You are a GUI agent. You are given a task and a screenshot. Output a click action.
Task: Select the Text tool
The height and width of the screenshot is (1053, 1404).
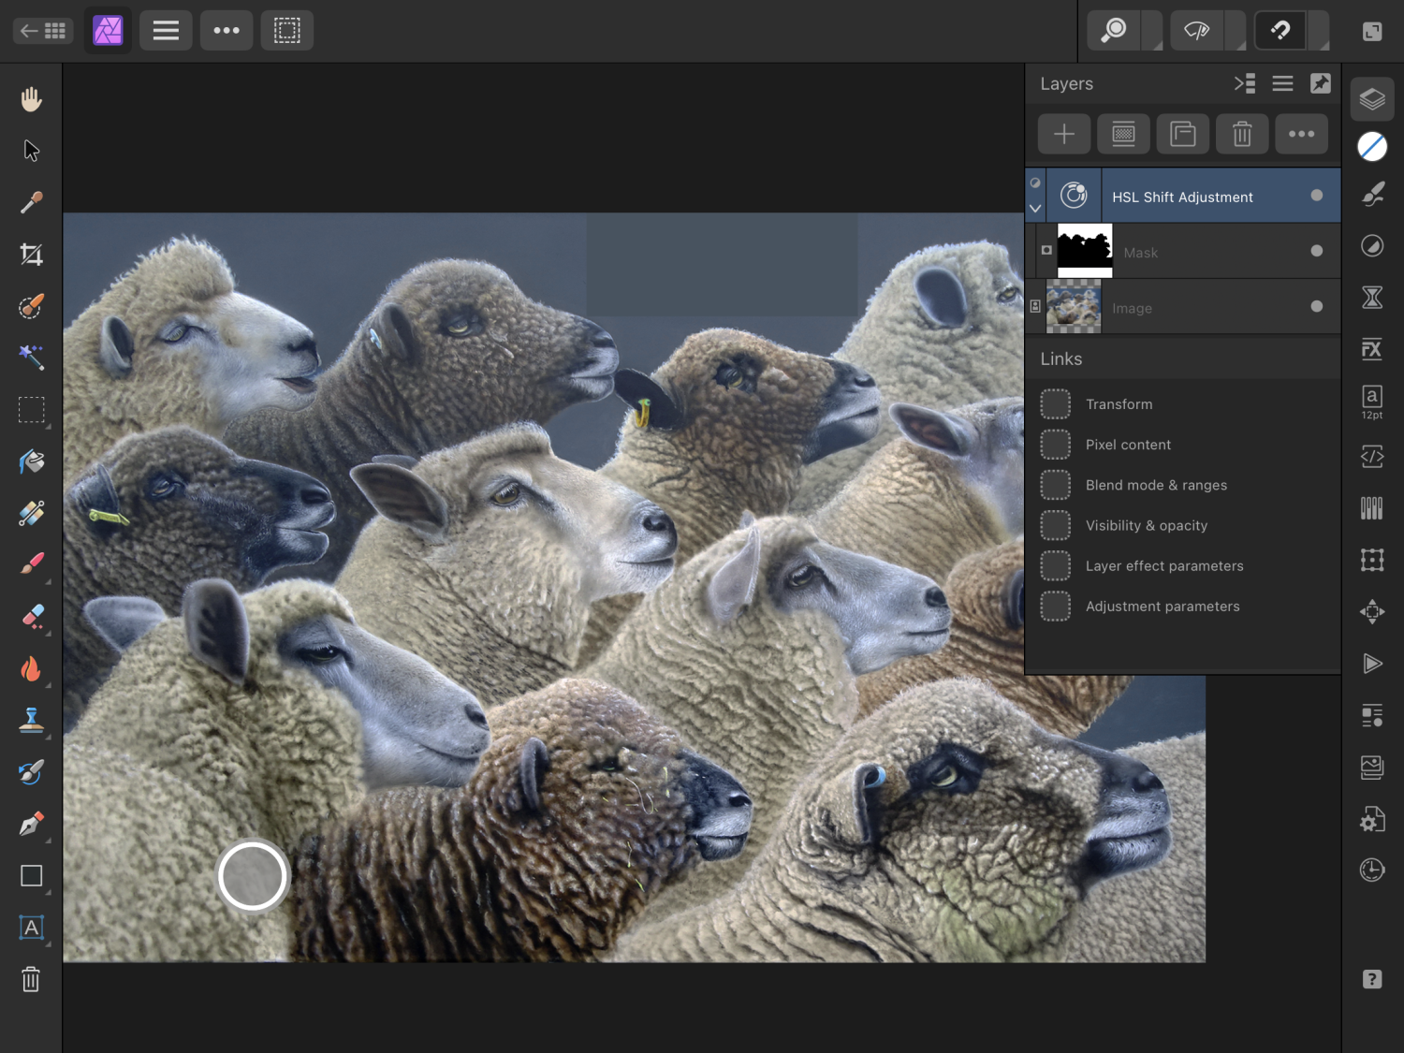pos(31,928)
